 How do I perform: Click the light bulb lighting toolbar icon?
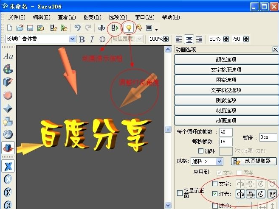129,28
